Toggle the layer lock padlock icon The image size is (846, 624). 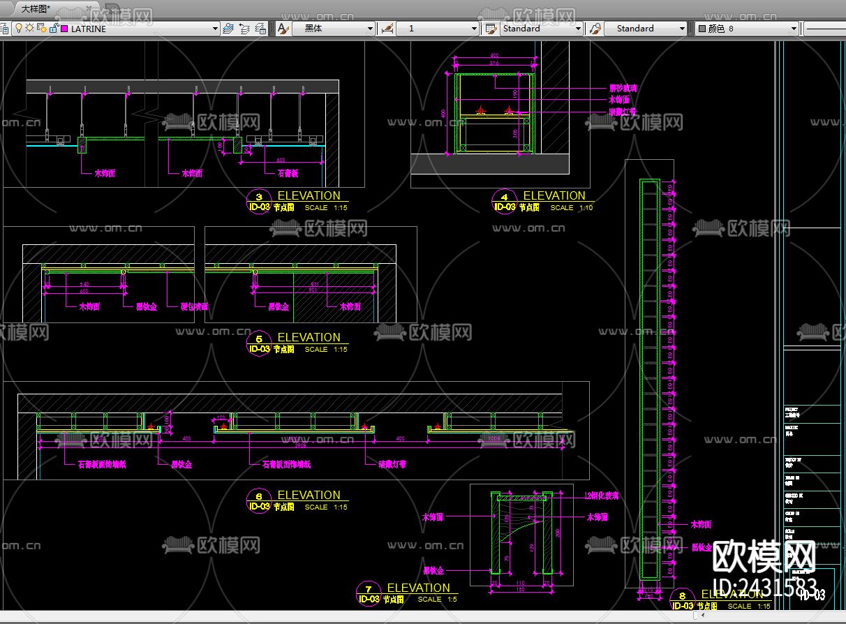tap(53, 29)
